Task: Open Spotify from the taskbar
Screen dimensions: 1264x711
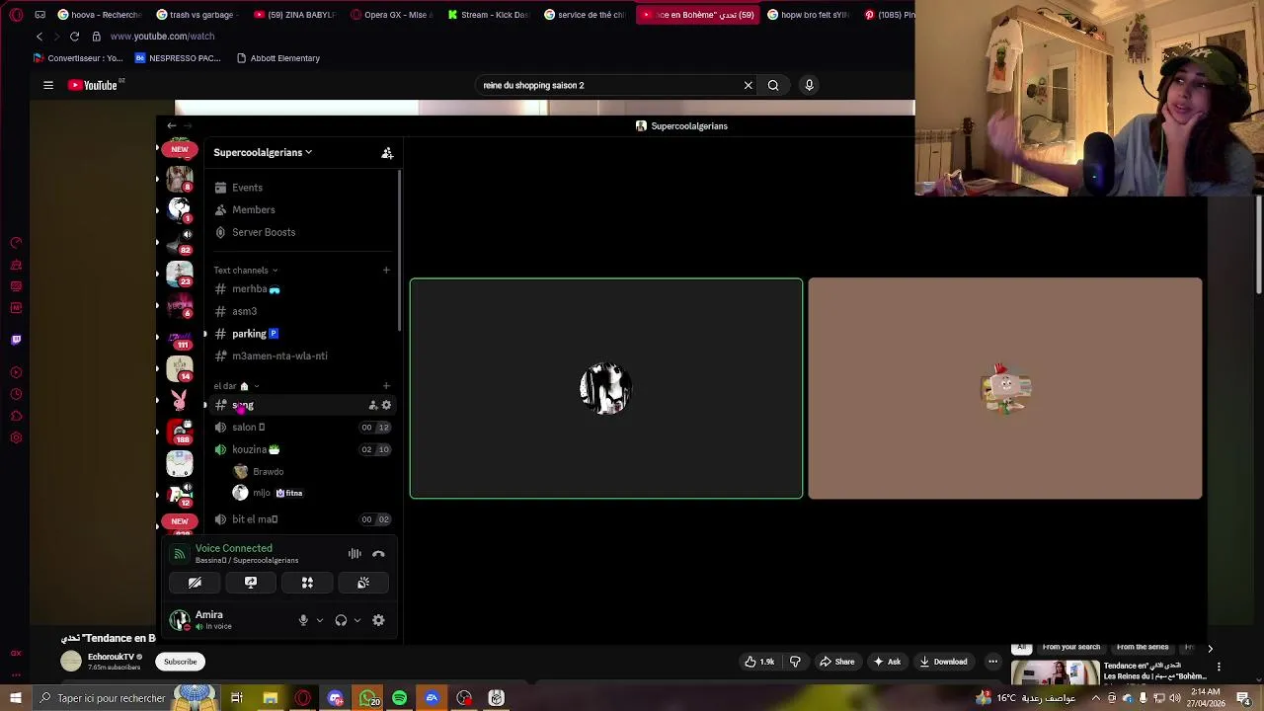Action: tap(399, 698)
